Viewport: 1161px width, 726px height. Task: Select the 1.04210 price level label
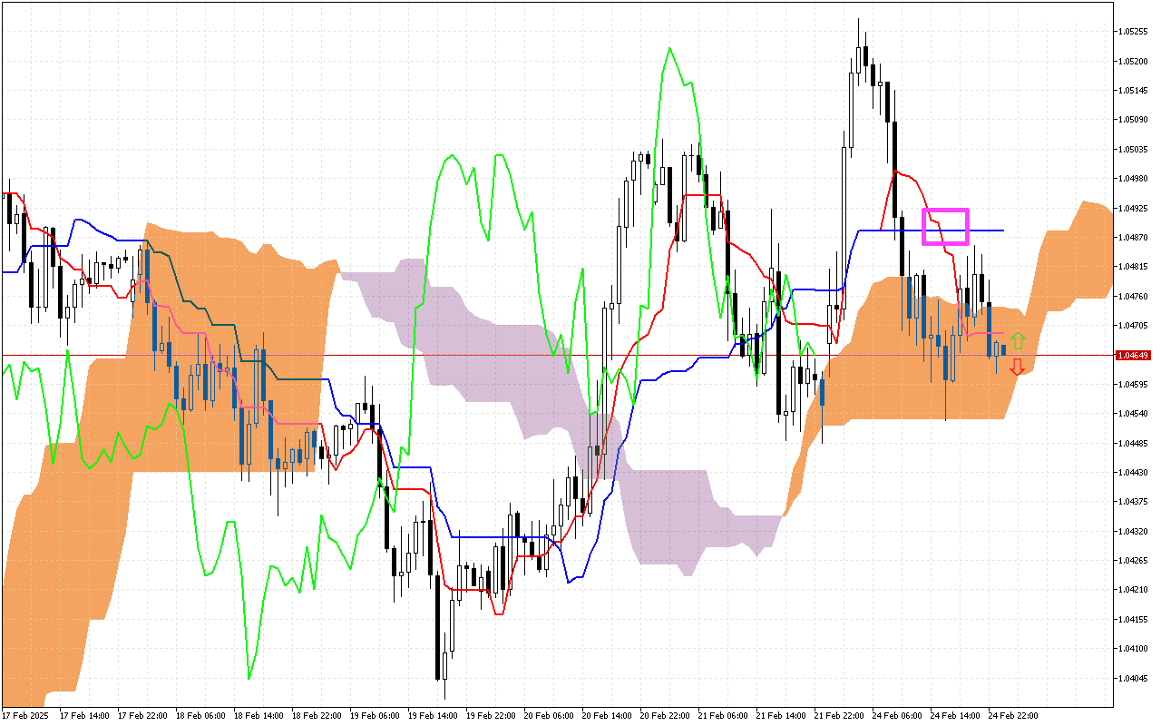point(1134,590)
